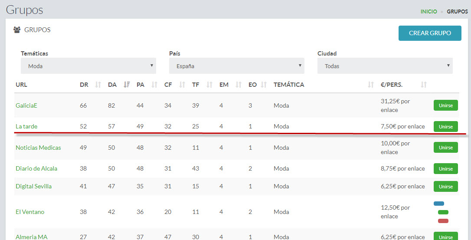The width and height of the screenshot is (471, 240).
Task: Click blue button in El Ventano row
Action: pos(439,204)
